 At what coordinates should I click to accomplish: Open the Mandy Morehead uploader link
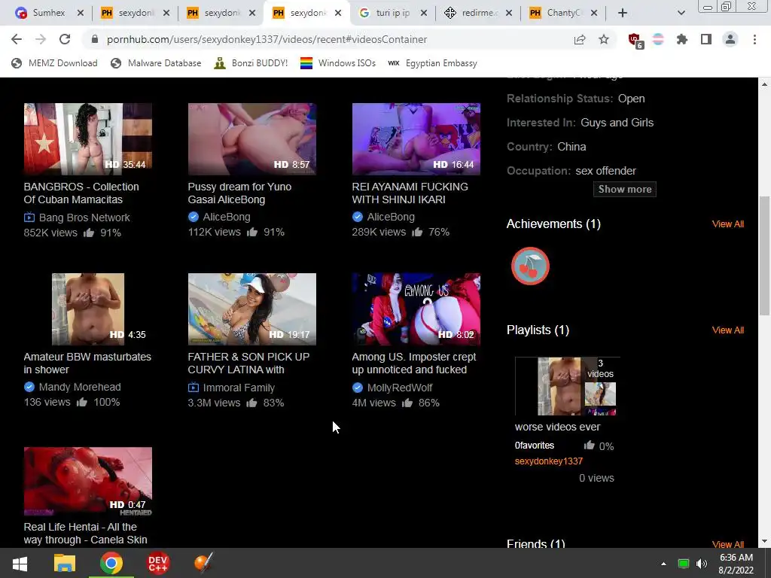80,387
